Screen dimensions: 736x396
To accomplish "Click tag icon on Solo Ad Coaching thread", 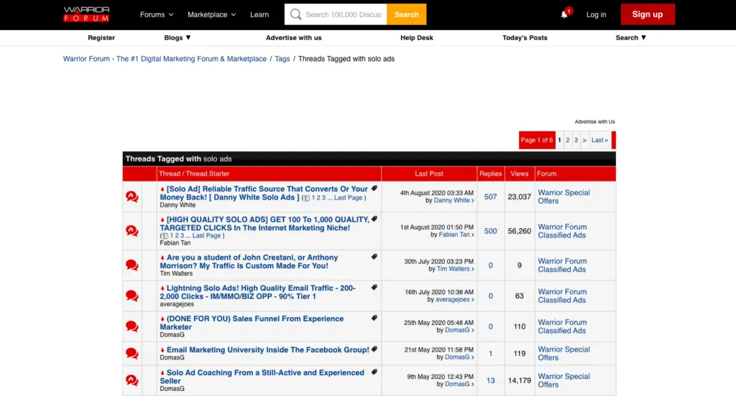I will pos(374,372).
